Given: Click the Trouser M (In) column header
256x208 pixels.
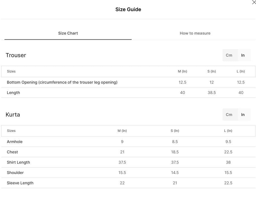Looking at the screenshot, I should pos(182,71).
